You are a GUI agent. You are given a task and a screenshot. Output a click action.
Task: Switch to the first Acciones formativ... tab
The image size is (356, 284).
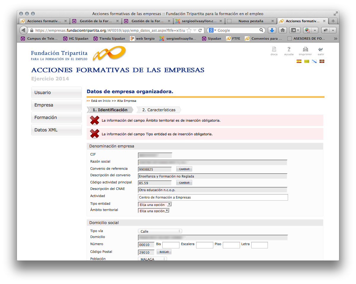[44, 21]
